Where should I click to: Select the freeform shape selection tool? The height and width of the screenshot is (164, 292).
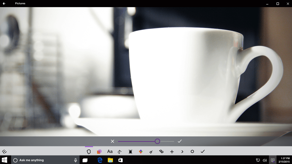pyautogui.click(x=89, y=151)
